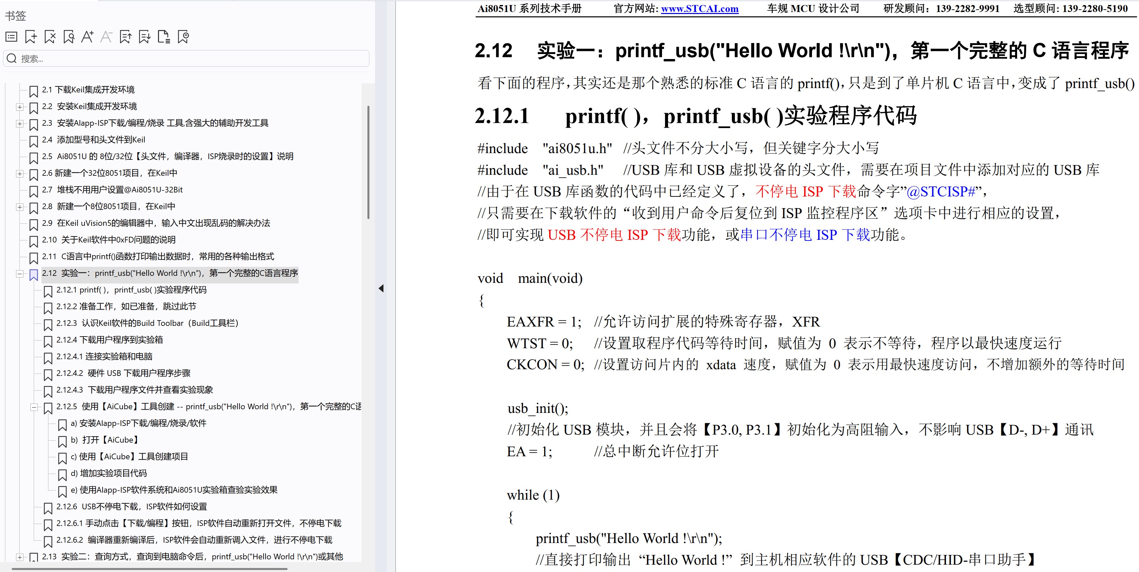Click the bookmark icon beside 2.10 关于Keil软件中0xFD问题的说明
Screen dimensions: 1139x572
click(34, 241)
